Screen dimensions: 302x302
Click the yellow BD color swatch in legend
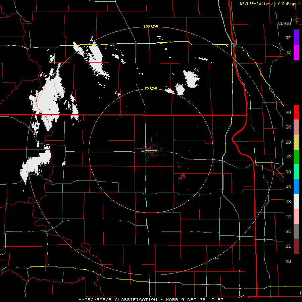(296, 142)
